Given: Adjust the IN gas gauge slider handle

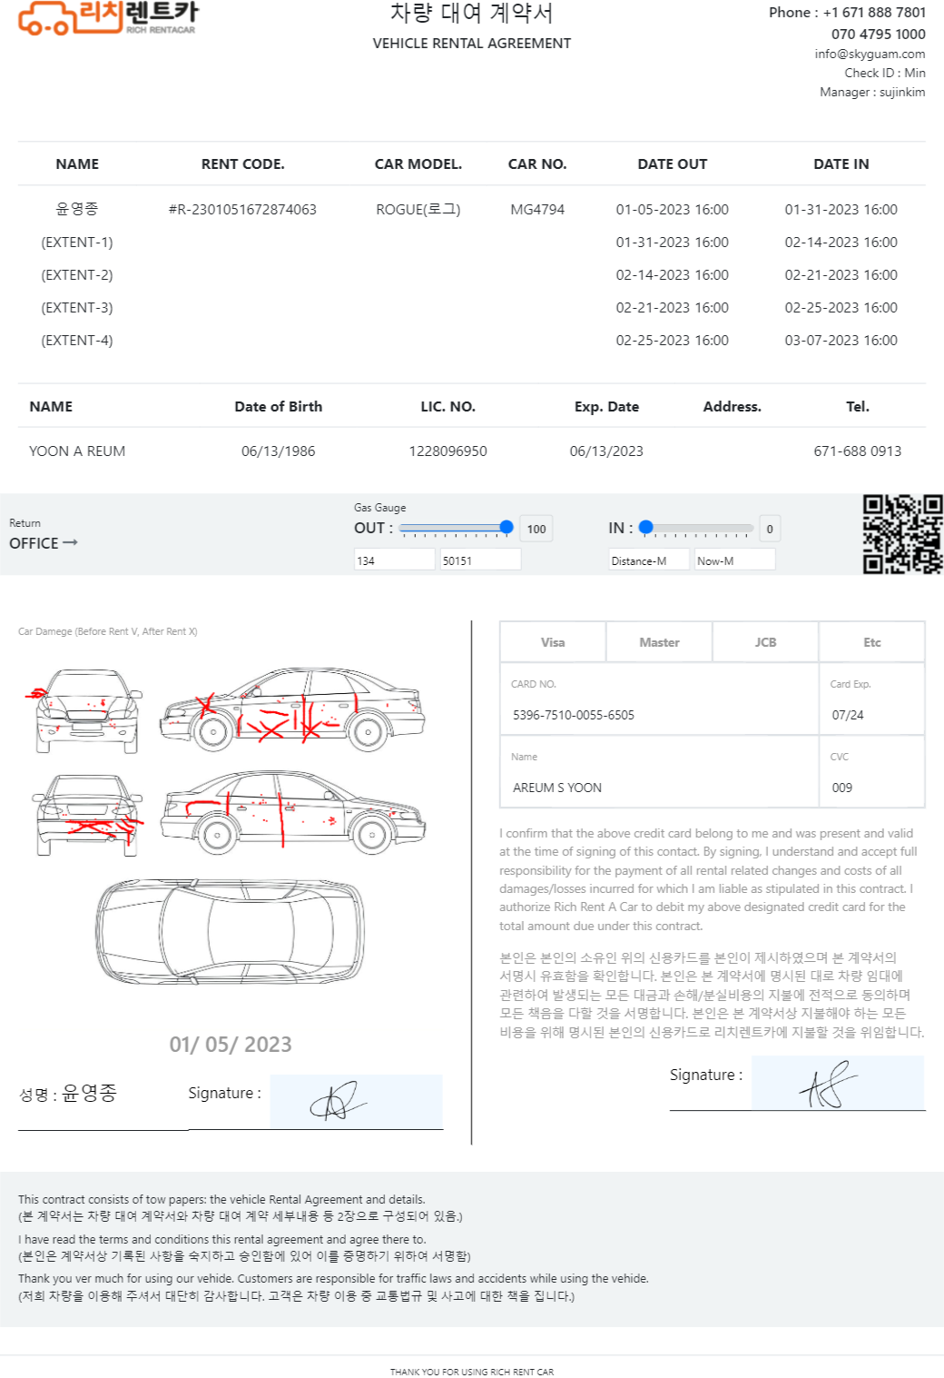Looking at the screenshot, I should pyautogui.click(x=646, y=527).
